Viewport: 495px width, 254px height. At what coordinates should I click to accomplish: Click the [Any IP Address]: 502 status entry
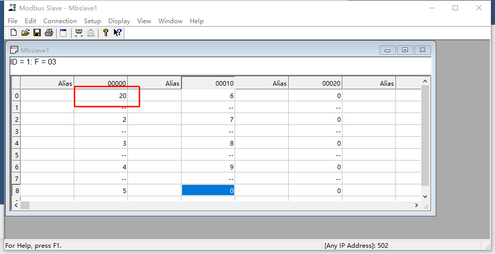356,245
